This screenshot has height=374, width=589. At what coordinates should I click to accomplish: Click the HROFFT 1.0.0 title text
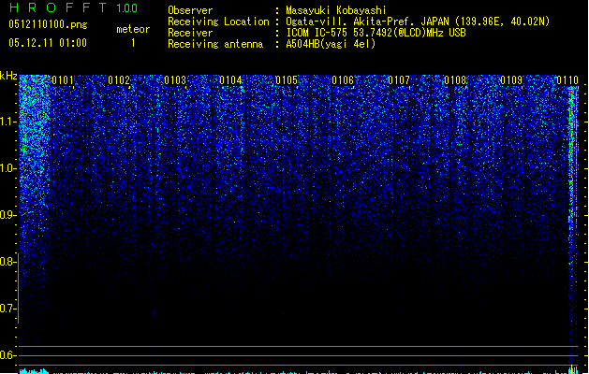74,7
